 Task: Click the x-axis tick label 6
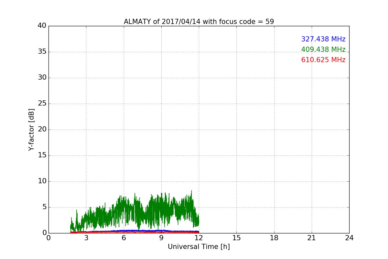[x=124, y=238]
